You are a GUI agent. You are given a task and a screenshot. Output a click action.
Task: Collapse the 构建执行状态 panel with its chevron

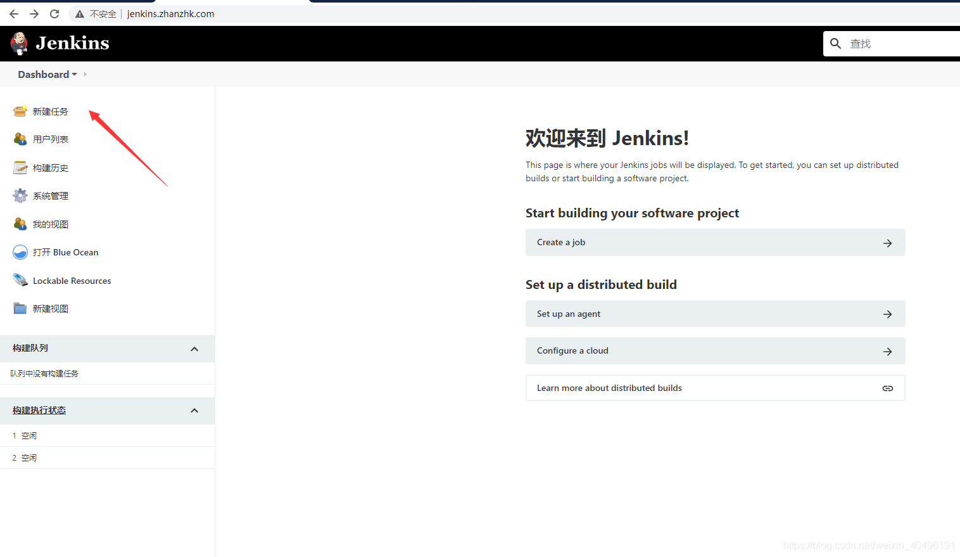[x=194, y=411]
